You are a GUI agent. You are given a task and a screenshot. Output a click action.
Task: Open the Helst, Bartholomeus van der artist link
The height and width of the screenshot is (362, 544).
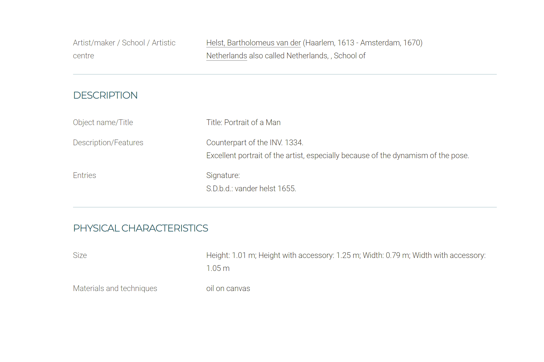(254, 43)
